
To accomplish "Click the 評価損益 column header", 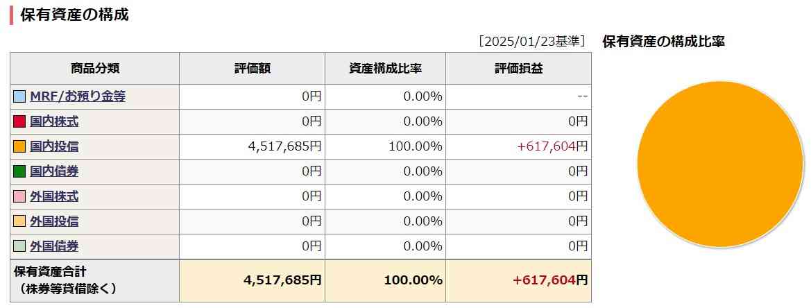I will (x=518, y=68).
